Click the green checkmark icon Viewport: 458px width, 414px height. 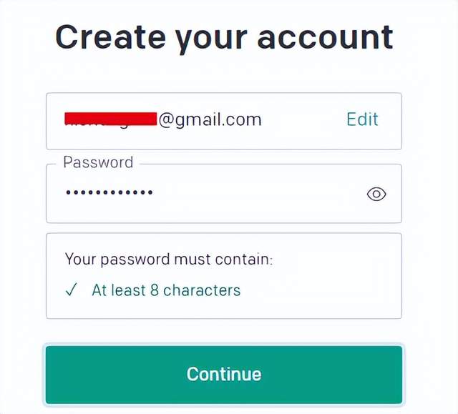[71, 290]
